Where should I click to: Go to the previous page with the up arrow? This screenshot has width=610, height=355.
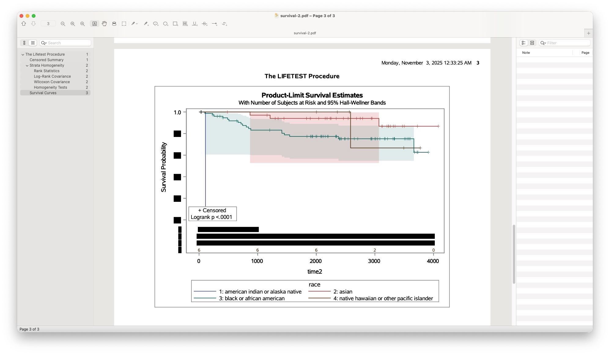coord(24,24)
